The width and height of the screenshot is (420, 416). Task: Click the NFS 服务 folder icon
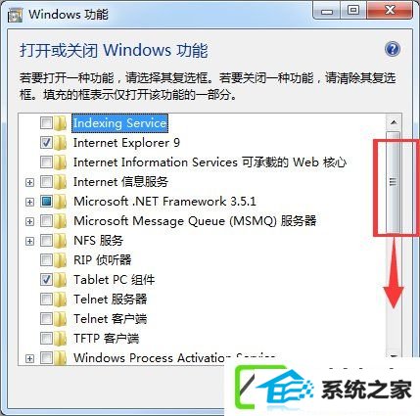(60, 241)
